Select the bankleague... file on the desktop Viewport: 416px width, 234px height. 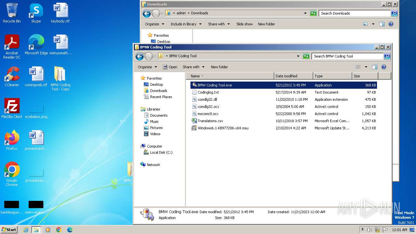12,208
